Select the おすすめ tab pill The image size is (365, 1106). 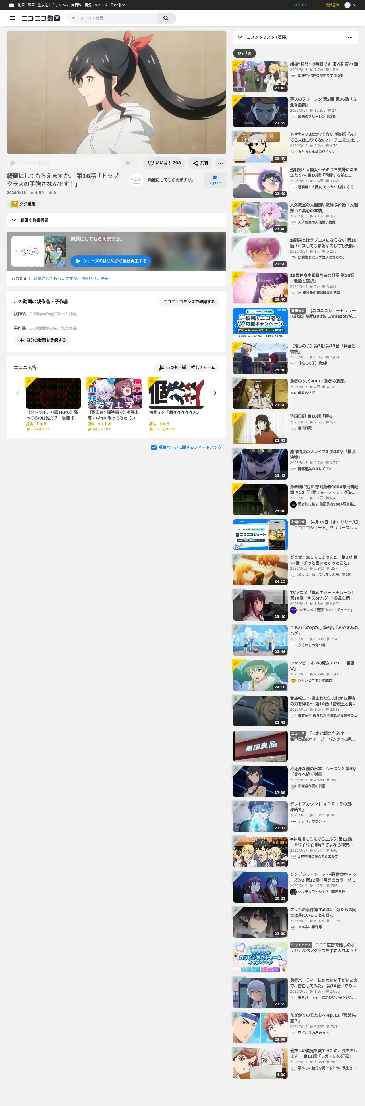(244, 53)
